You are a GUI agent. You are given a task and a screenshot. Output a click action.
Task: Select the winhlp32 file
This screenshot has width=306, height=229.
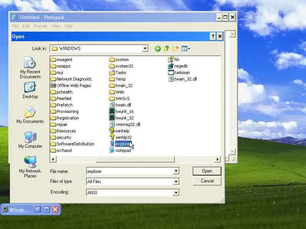tap(120, 137)
